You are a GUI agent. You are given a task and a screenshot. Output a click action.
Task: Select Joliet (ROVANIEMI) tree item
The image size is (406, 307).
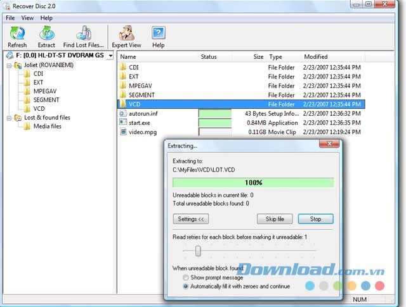49,65
